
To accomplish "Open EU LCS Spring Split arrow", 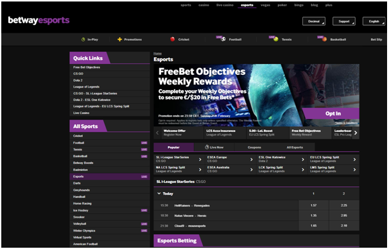I will click(x=354, y=159).
